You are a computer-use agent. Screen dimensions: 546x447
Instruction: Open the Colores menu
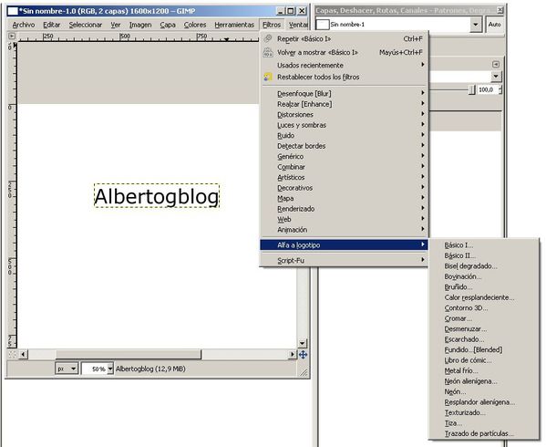click(195, 25)
